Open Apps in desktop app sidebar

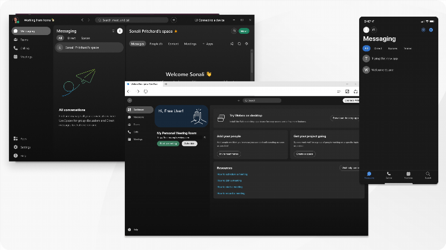(x=20, y=138)
